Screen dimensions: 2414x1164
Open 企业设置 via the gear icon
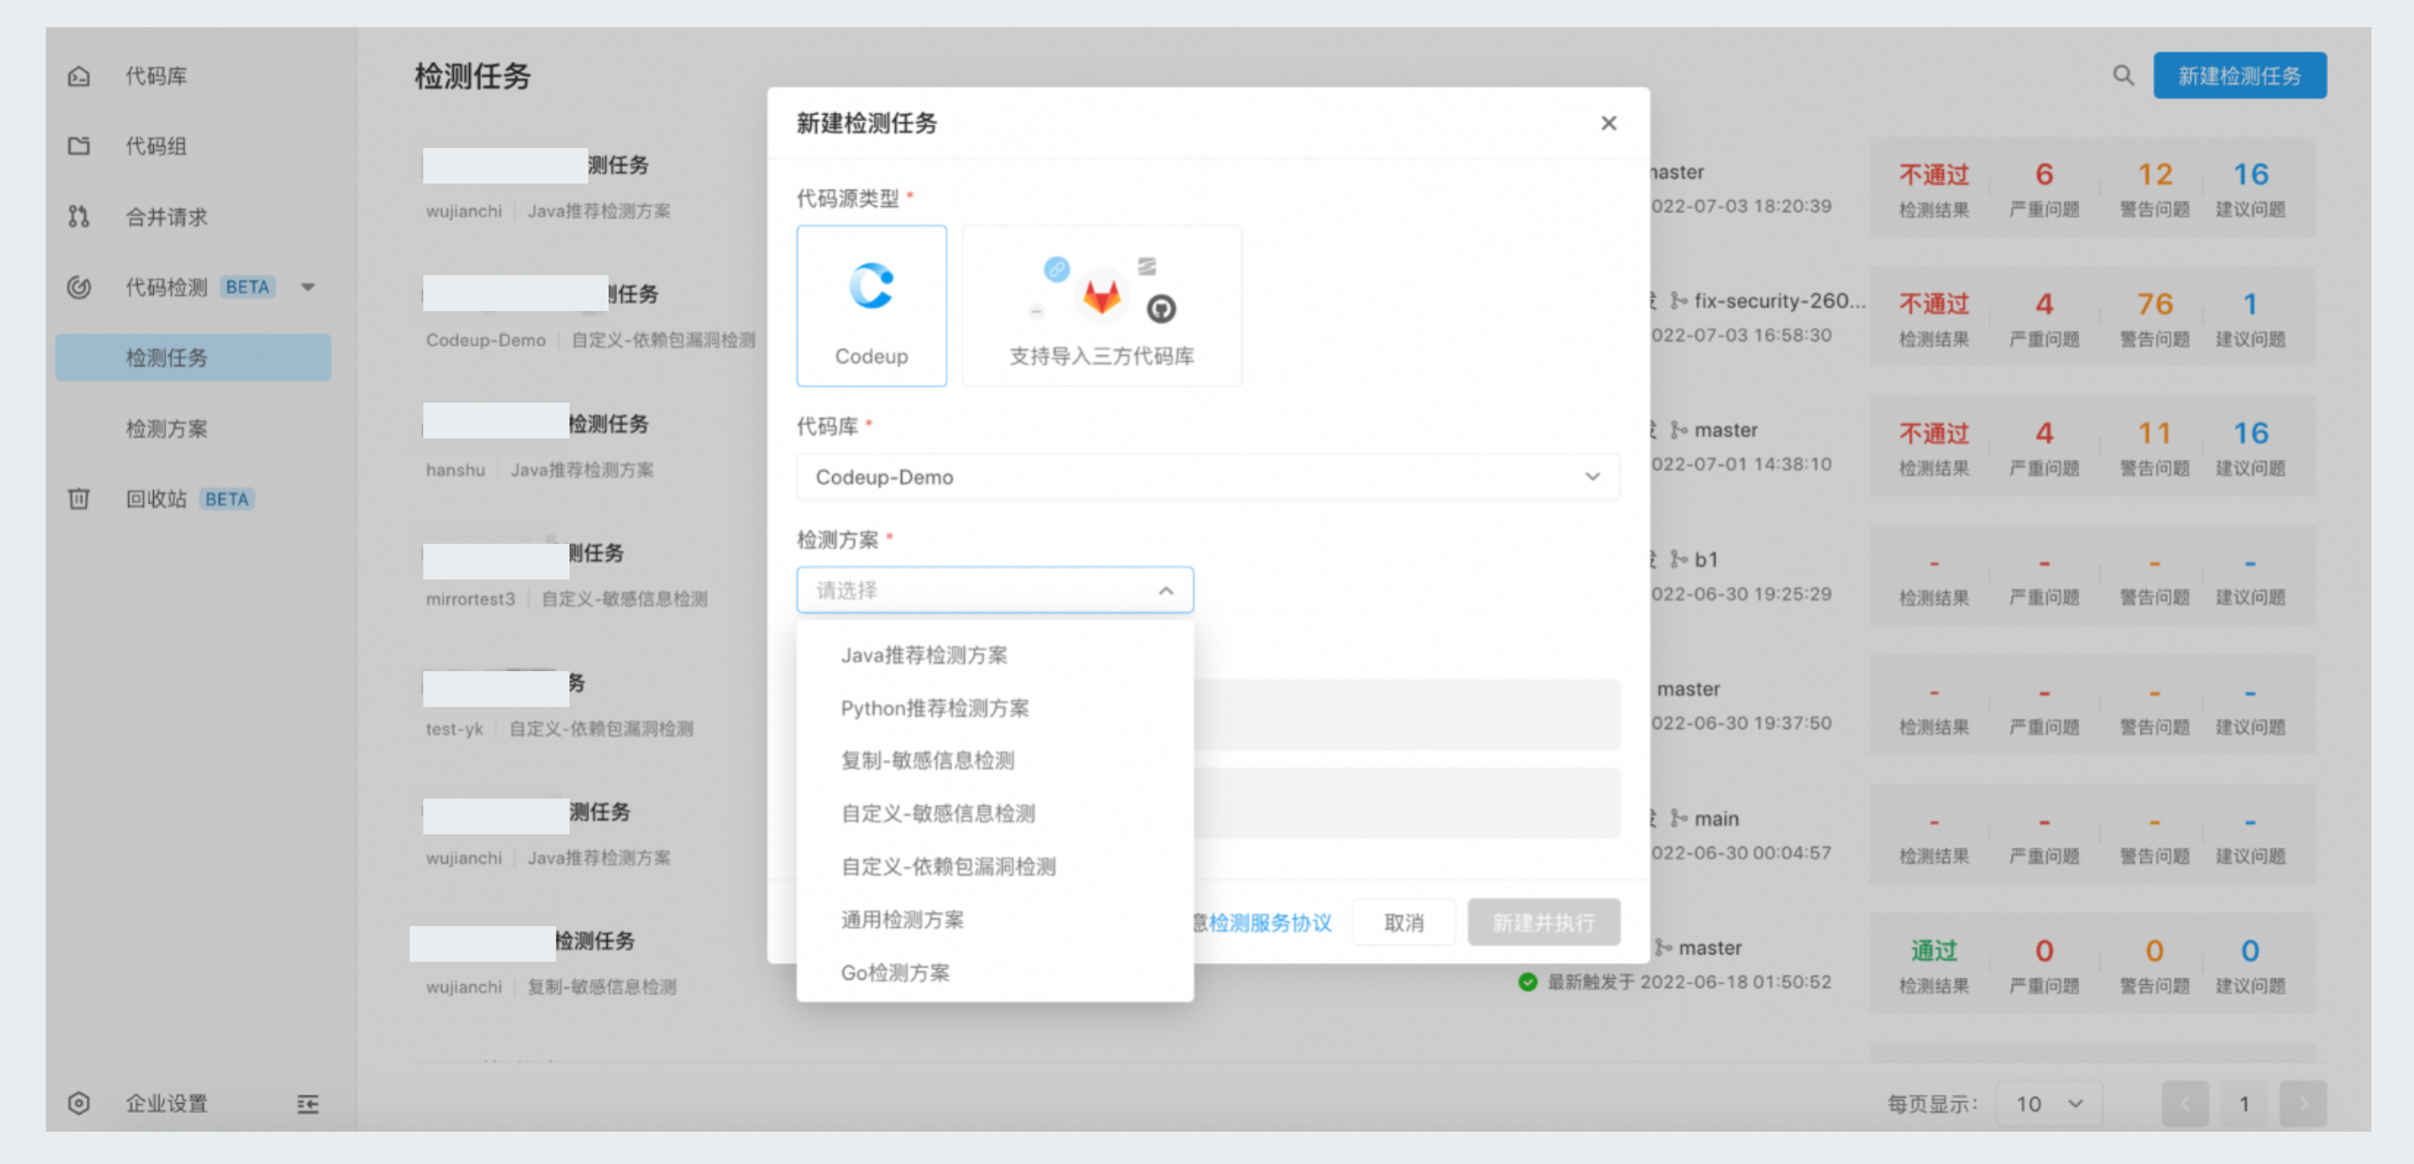click(79, 1103)
